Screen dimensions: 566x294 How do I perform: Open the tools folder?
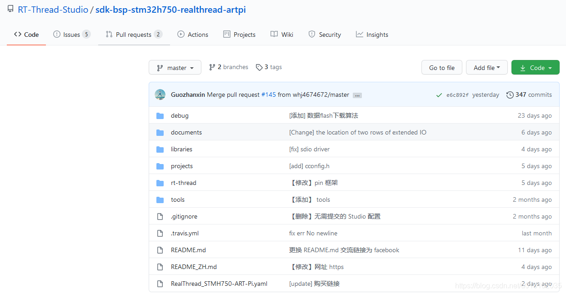(178, 200)
